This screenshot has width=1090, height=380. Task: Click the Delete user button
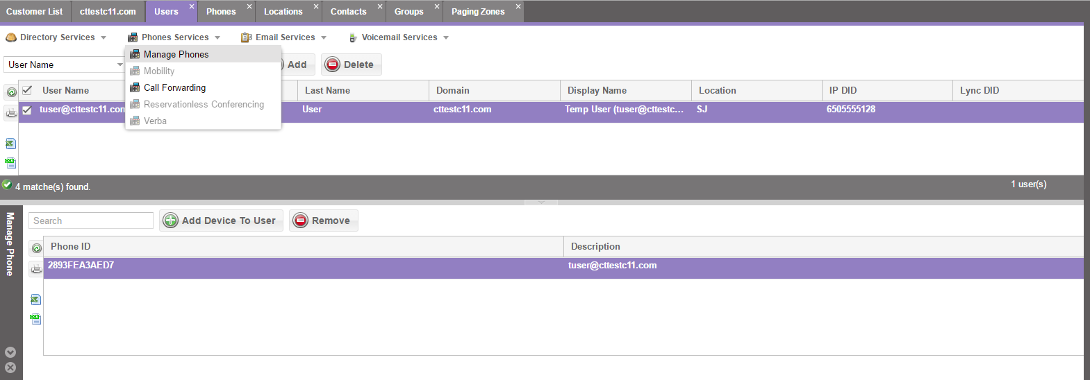coord(351,64)
